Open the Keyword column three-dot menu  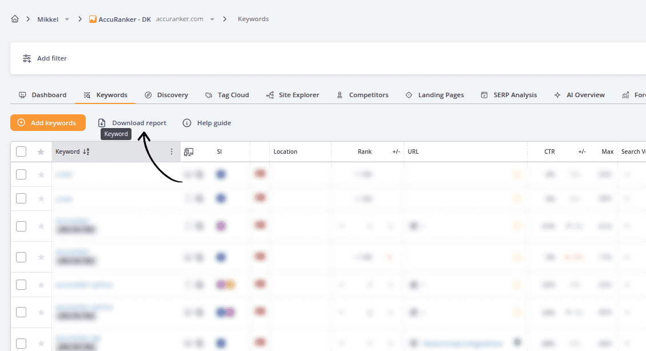coord(172,151)
